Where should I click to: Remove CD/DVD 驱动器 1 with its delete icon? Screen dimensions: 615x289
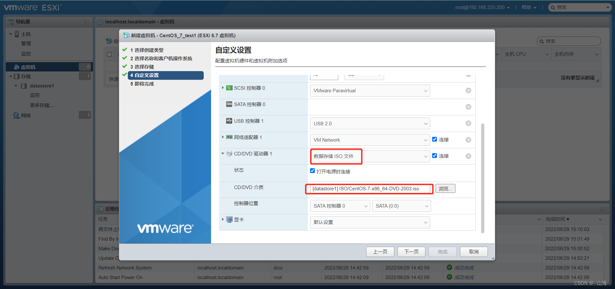click(x=468, y=156)
